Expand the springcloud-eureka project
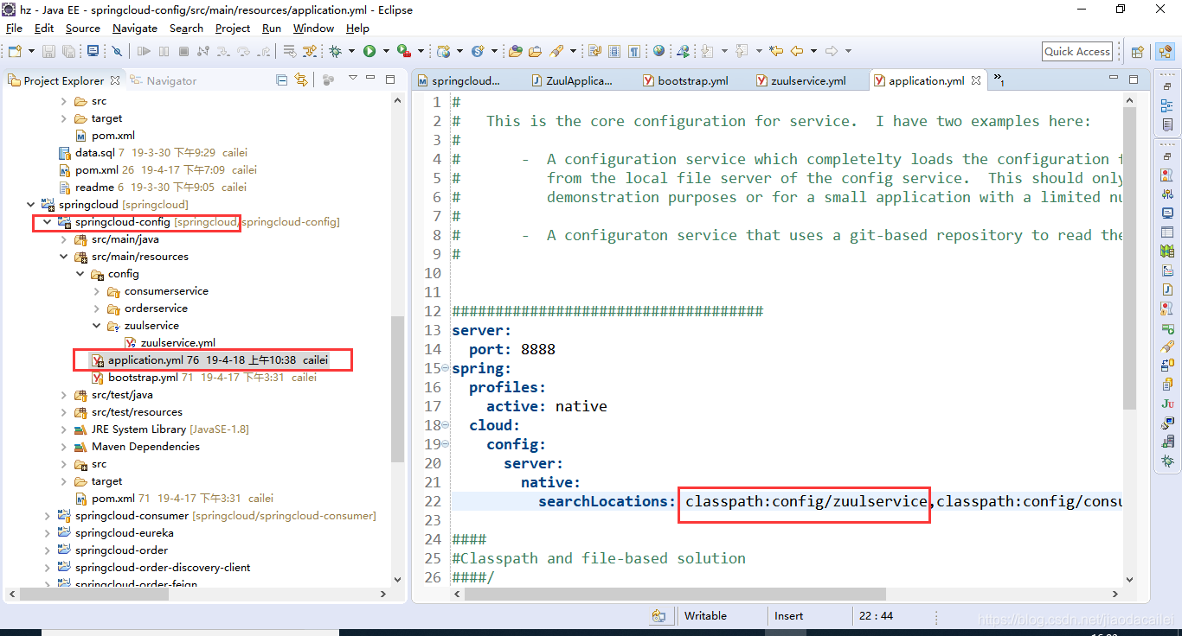This screenshot has width=1182, height=636. [48, 533]
